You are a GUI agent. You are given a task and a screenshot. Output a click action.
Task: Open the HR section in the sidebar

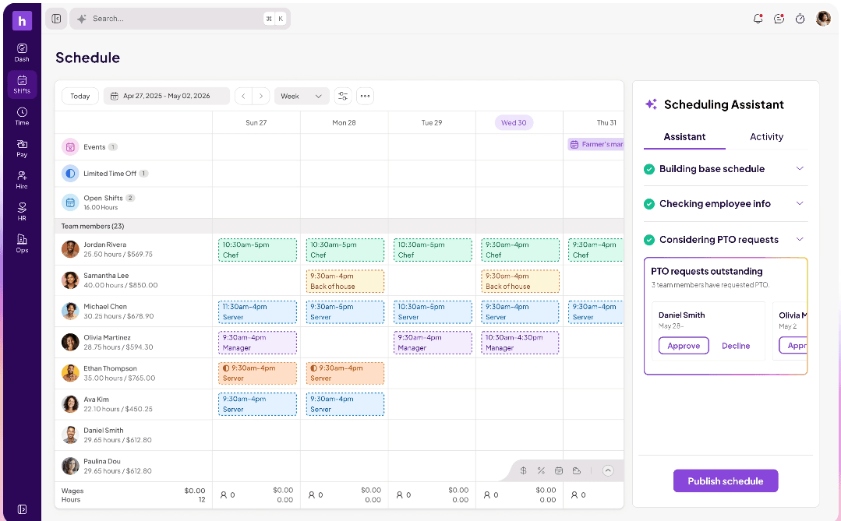22,212
